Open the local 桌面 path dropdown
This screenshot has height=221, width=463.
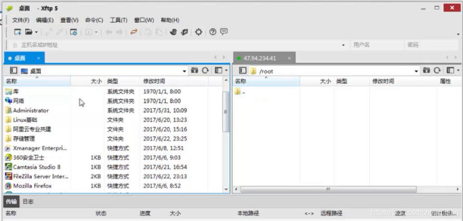tap(185, 71)
